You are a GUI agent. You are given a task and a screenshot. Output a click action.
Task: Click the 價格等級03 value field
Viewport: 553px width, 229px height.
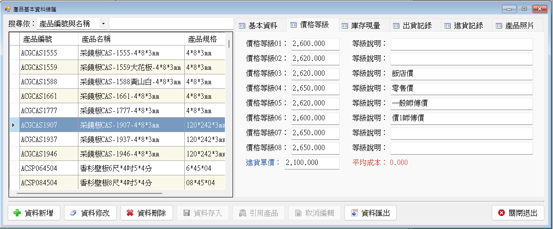pyautogui.click(x=315, y=73)
